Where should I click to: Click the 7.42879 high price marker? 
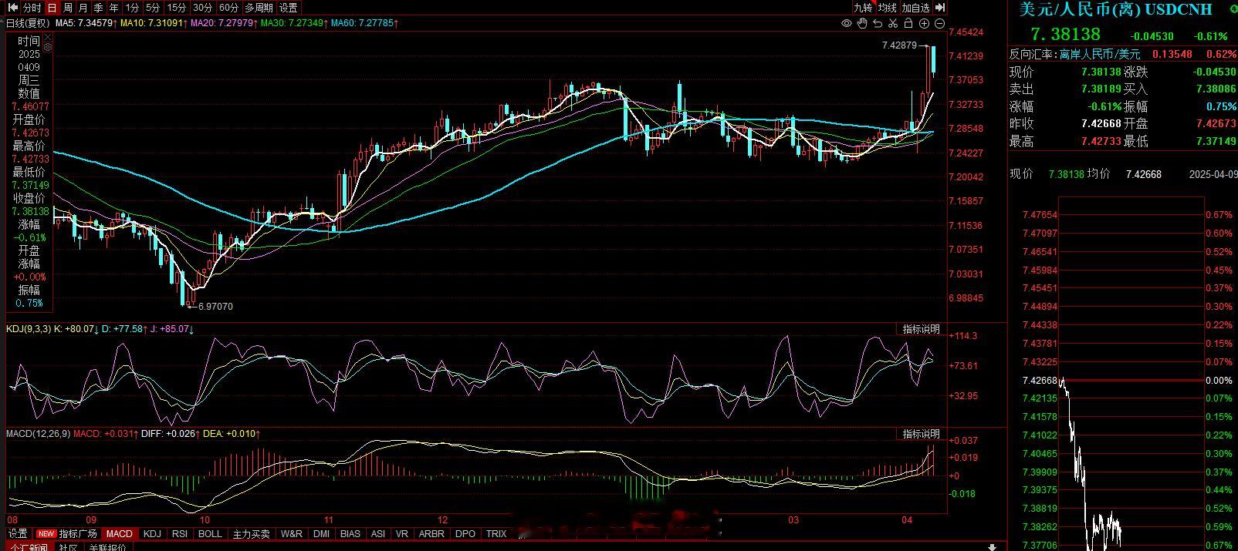[899, 45]
